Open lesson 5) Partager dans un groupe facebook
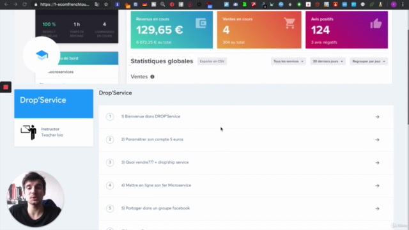Screen dimensions: 409x230 tap(245, 208)
